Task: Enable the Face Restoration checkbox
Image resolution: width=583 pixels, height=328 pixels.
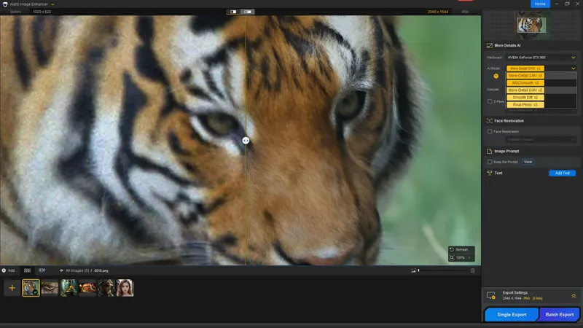Action: tap(490, 131)
